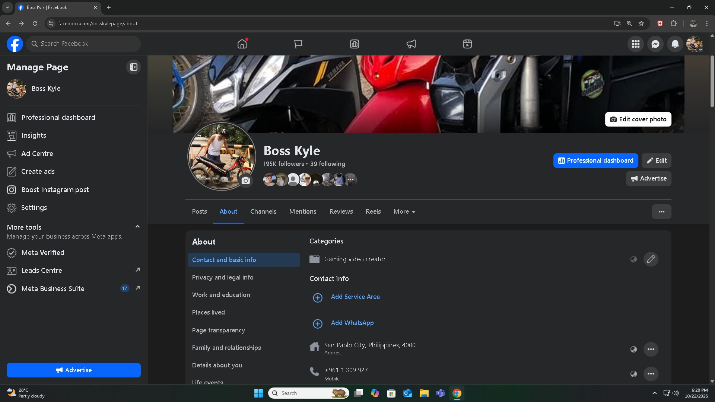Open Ad Centre megaphone icon in top bar

(411, 44)
